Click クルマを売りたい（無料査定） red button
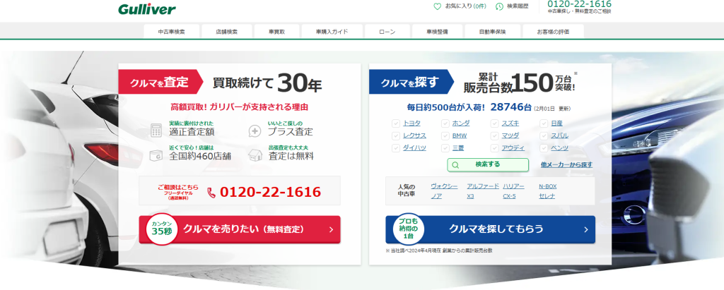This screenshot has width=724, height=290. pyautogui.click(x=240, y=229)
